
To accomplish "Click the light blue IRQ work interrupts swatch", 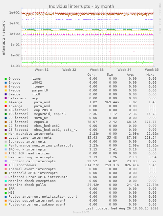I will click(x=6, y=149).
